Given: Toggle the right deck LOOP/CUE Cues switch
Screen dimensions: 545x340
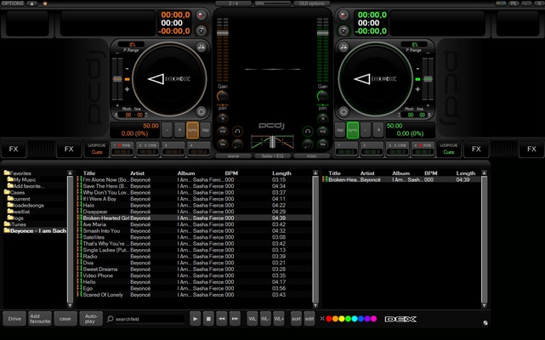Looking at the screenshot, I should pyautogui.click(x=449, y=149).
